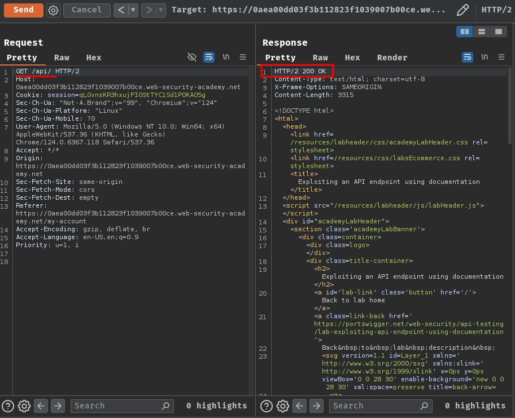Click the session cookie value

(x=142, y=95)
